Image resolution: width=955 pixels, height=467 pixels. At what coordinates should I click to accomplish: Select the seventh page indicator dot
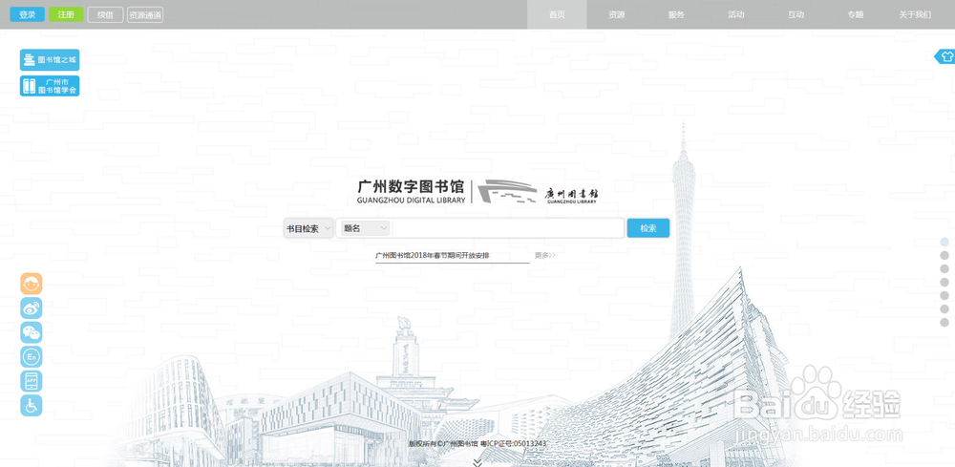[944, 322]
